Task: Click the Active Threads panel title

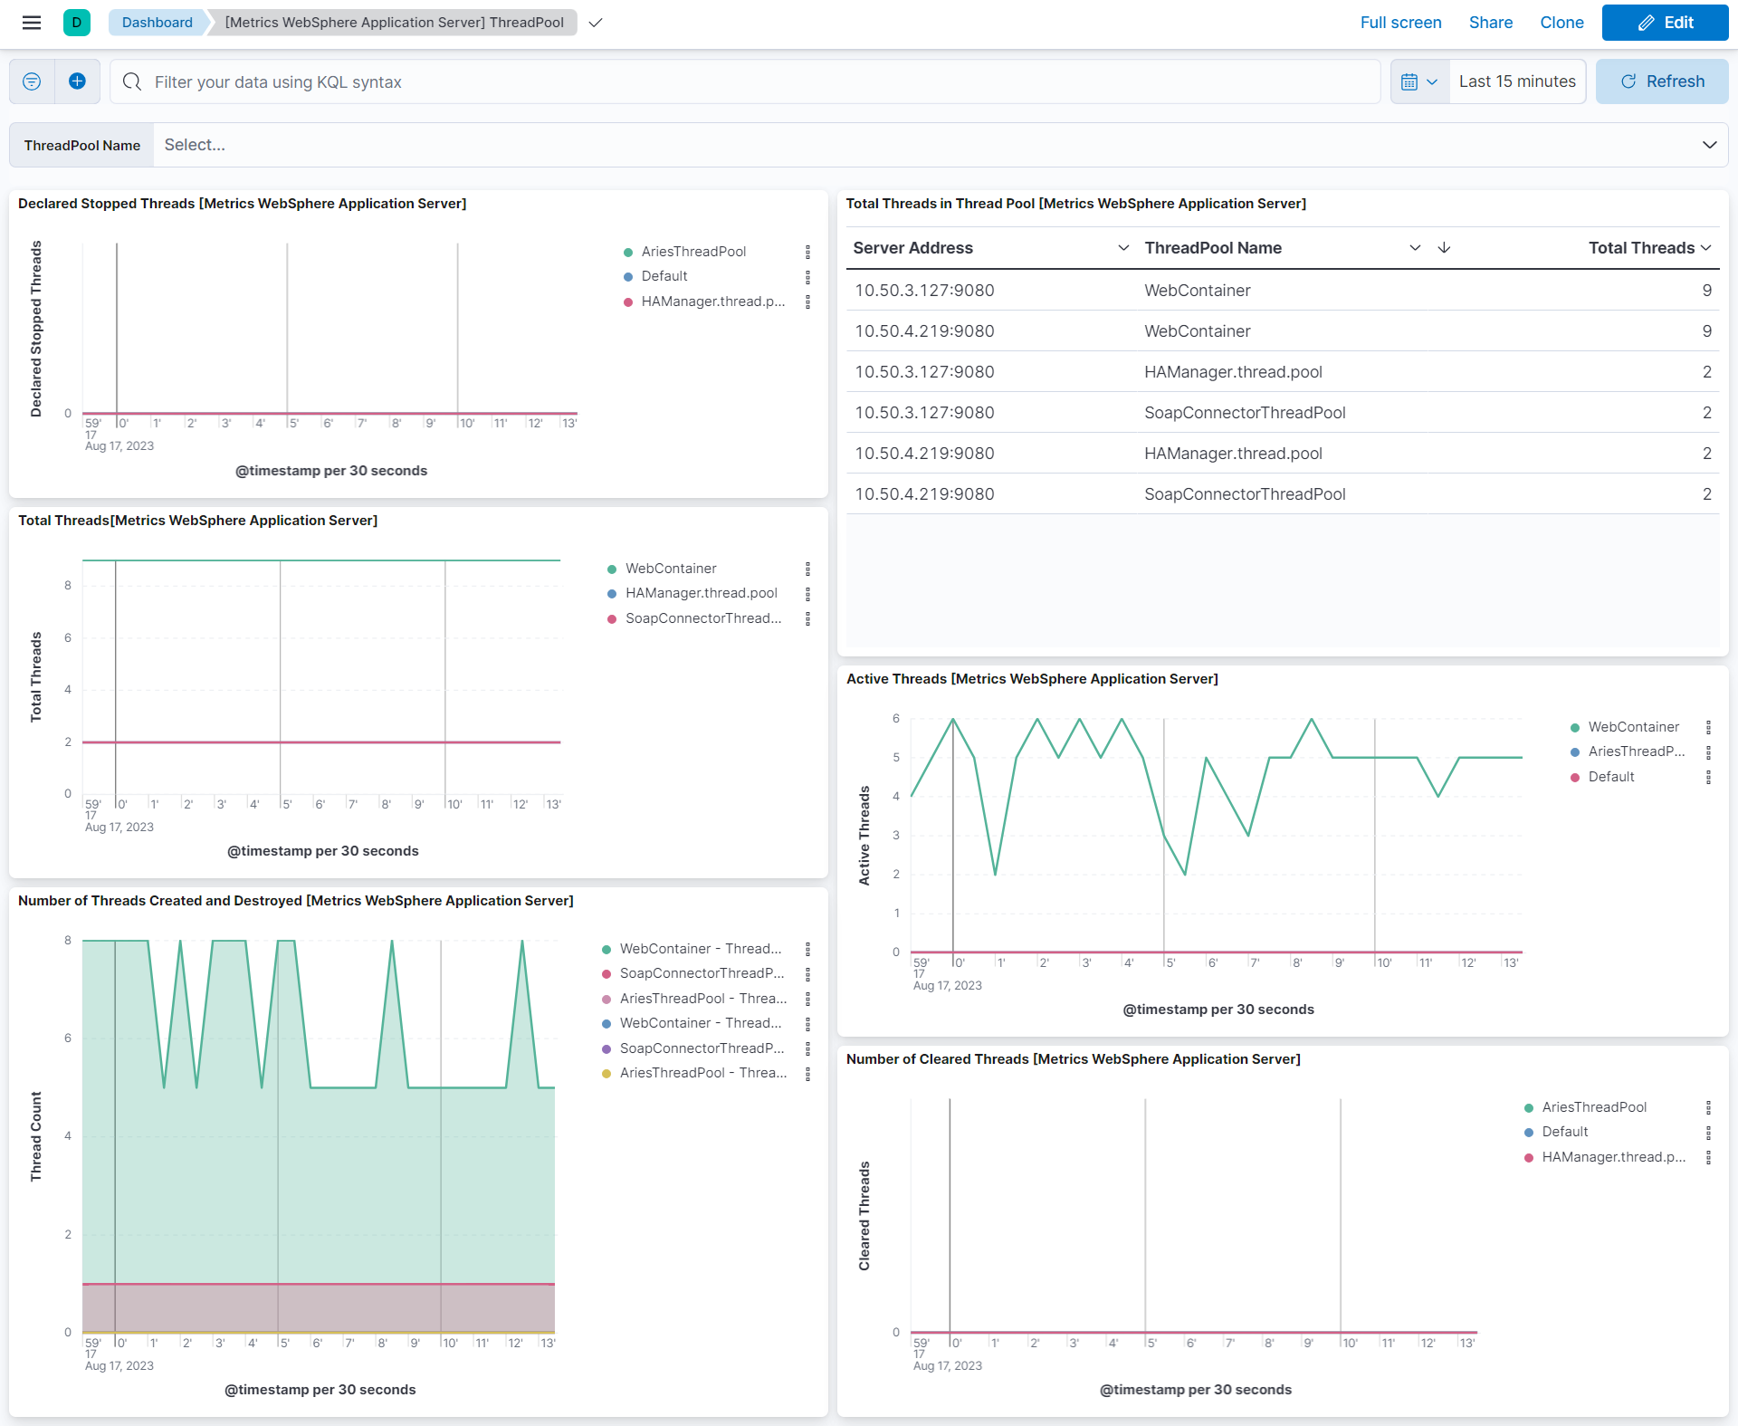Action: 1032,679
